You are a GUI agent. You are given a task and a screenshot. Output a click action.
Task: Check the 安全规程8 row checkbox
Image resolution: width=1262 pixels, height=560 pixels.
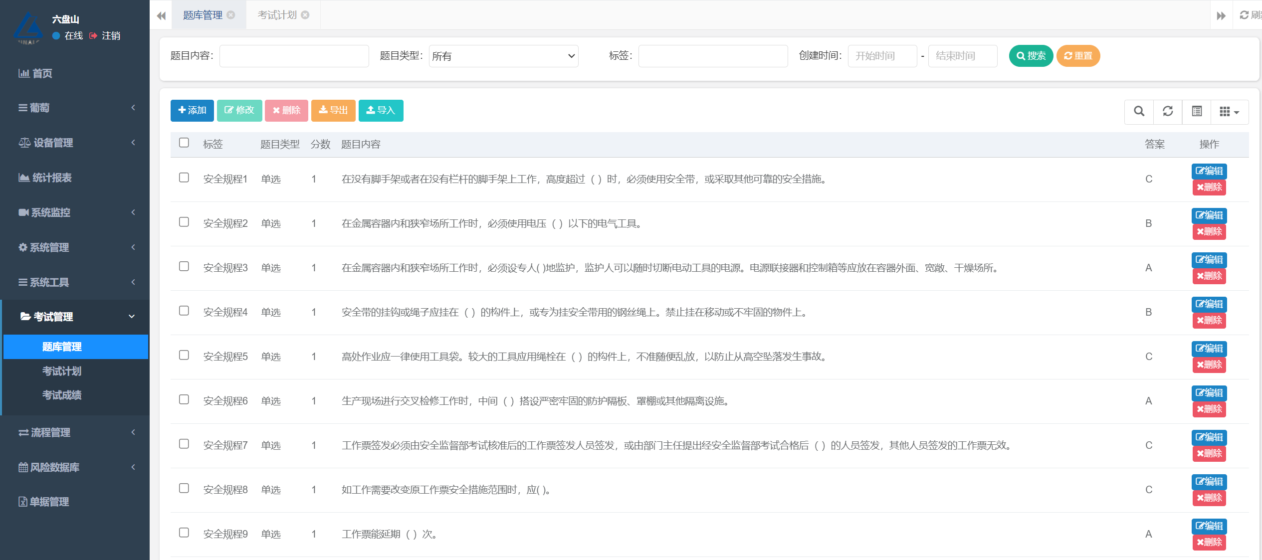coord(184,488)
